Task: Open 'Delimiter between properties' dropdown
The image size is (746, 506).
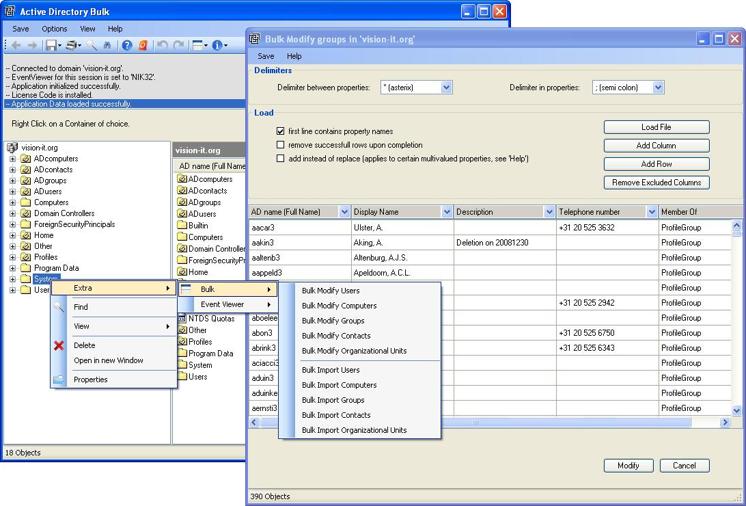Action: [x=446, y=87]
